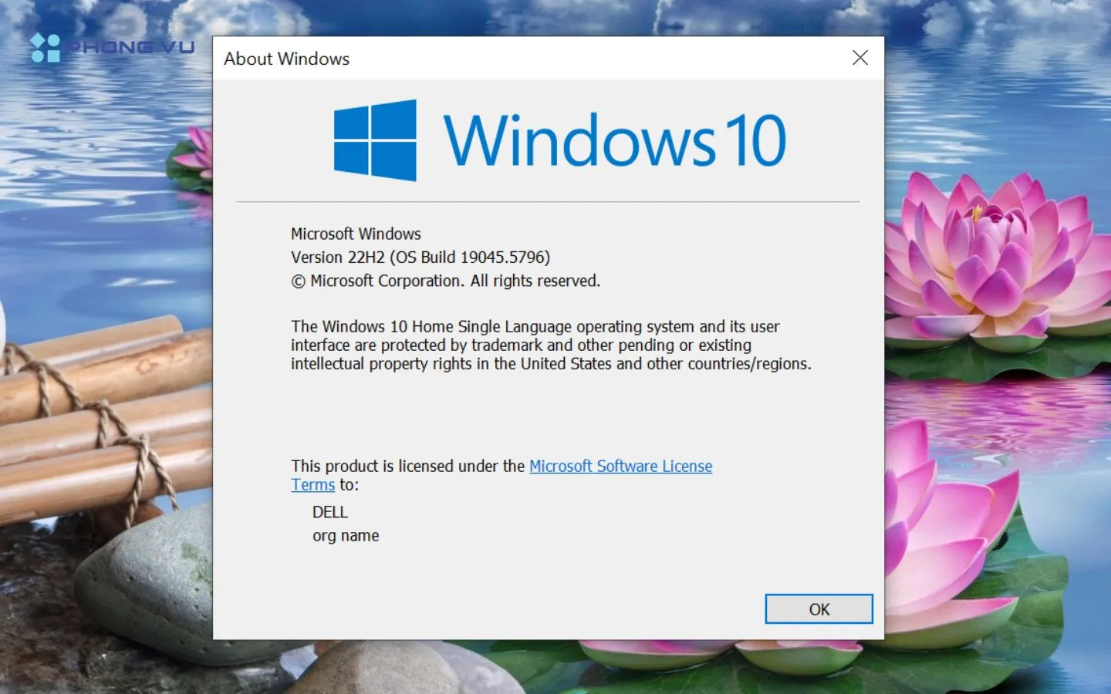Click the Version 22H2 build number line
Image resolution: width=1111 pixels, height=694 pixels.
coord(420,258)
